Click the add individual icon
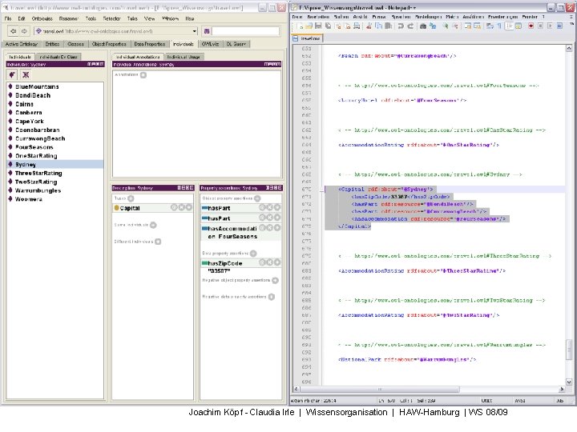The width and height of the screenshot is (577, 432). 12,75
